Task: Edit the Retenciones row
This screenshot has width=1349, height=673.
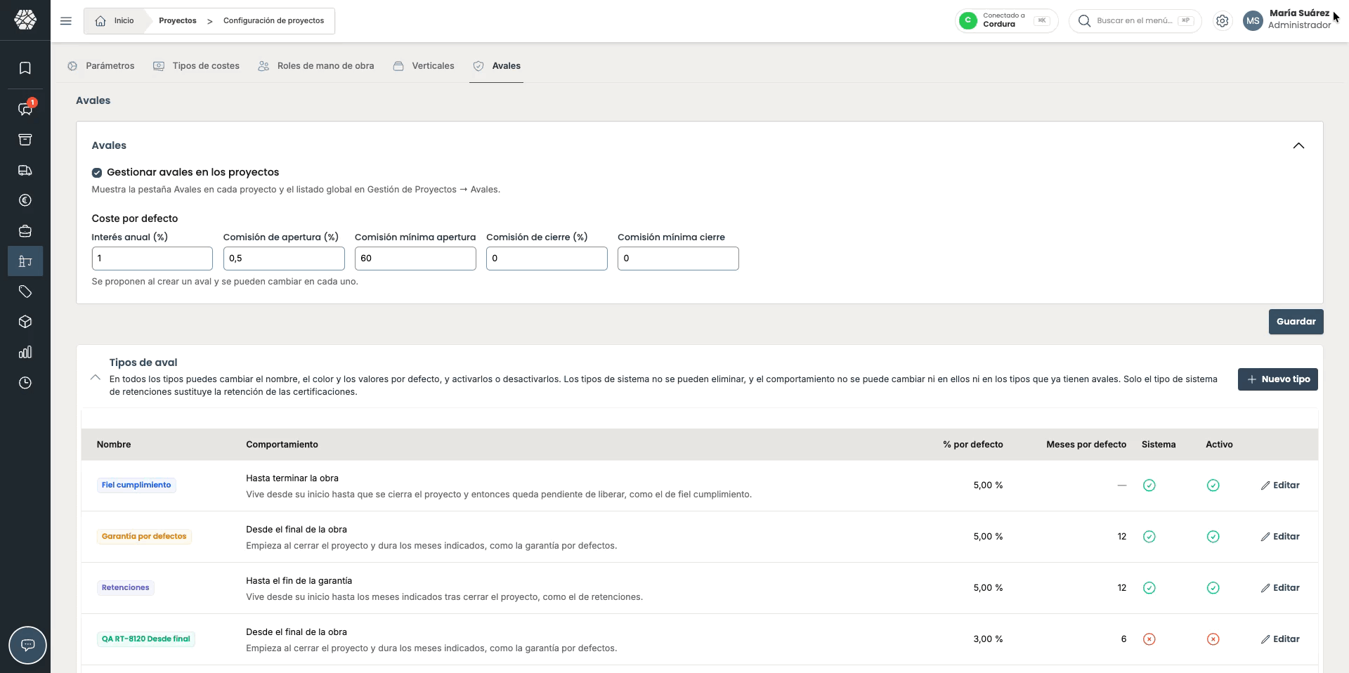Action: (1280, 588)
